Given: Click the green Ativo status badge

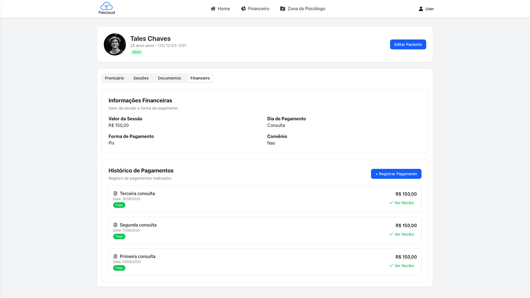Looking at the screenshot, I should pos(136,52).
